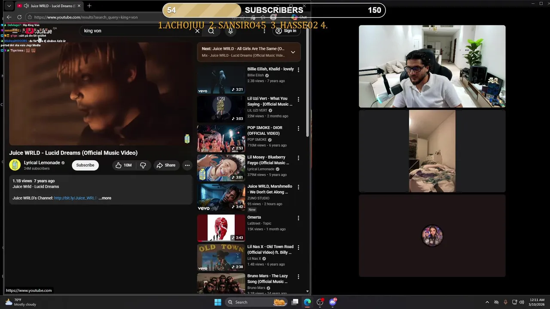Open options for POP SMOKE DIOR video

click(x=298, y=128)
